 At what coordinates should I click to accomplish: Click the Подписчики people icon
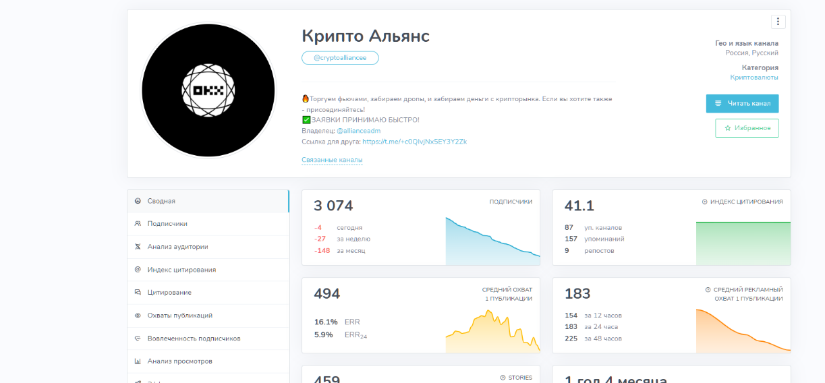tap(138, 224)
